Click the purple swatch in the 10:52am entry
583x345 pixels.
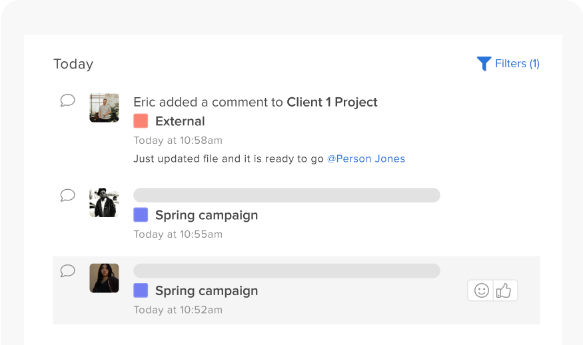pos(141,290)
